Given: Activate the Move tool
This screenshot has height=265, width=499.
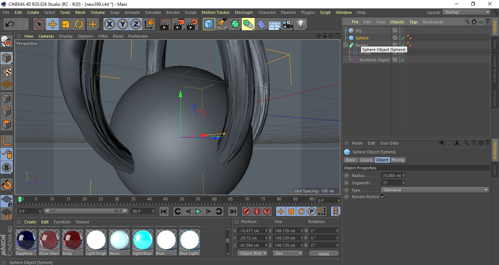Looking at the screenshot, I should click(x=53, y=24).
